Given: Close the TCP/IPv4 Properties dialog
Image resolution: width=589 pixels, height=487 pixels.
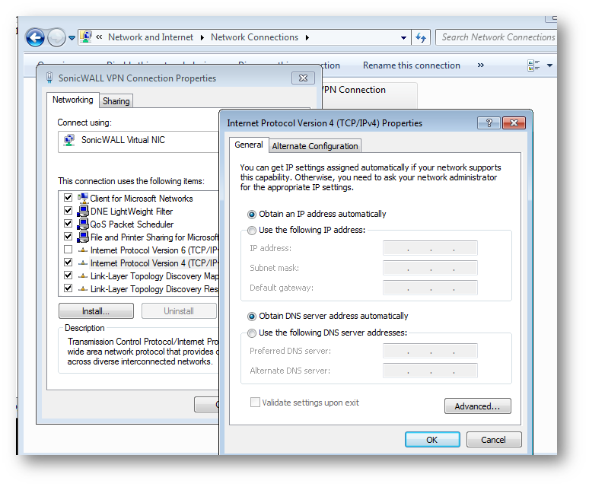Looking at the screenshot, I should pyautogui.click(x=514, y=123).
